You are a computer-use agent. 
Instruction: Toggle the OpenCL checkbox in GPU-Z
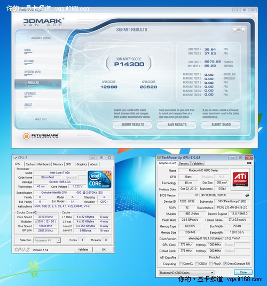click(x=181, y=264)
